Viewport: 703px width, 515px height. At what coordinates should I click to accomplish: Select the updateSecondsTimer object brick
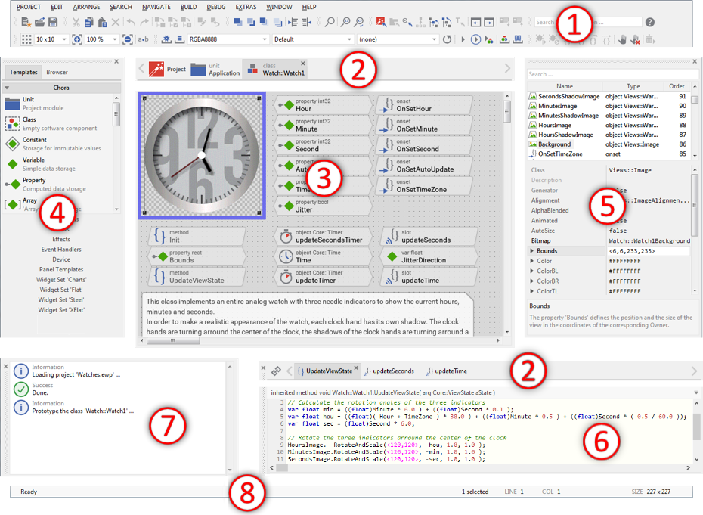323,237
